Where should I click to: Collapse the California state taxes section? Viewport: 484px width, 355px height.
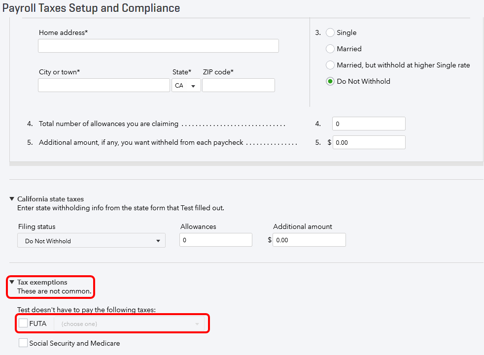(12, 199)
